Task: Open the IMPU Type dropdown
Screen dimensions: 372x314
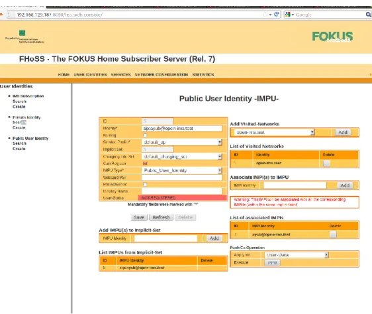Action: coord(182,170)
